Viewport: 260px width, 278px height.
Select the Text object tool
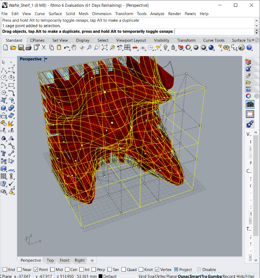[x=3, y=154]
